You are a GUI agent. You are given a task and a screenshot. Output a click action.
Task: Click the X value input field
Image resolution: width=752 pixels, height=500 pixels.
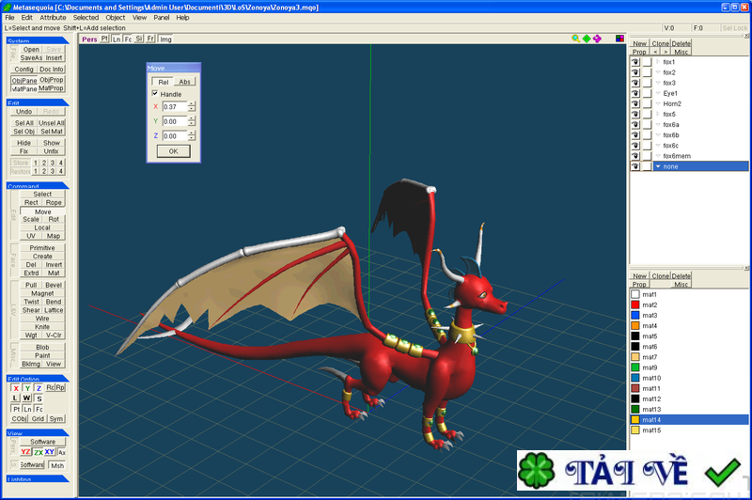click(174, 107)
